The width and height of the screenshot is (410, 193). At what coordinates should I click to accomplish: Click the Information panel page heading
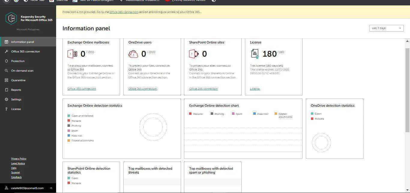pyautogui.click(x=86, y=28)
